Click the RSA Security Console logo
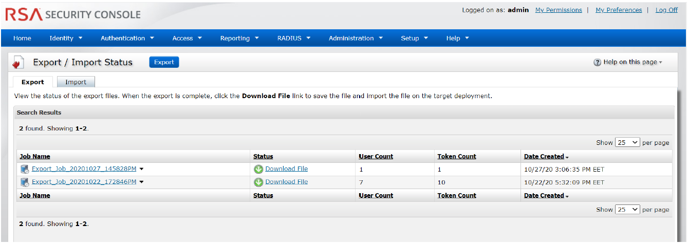The image size is (688, 243). click(x=73, y=15)
